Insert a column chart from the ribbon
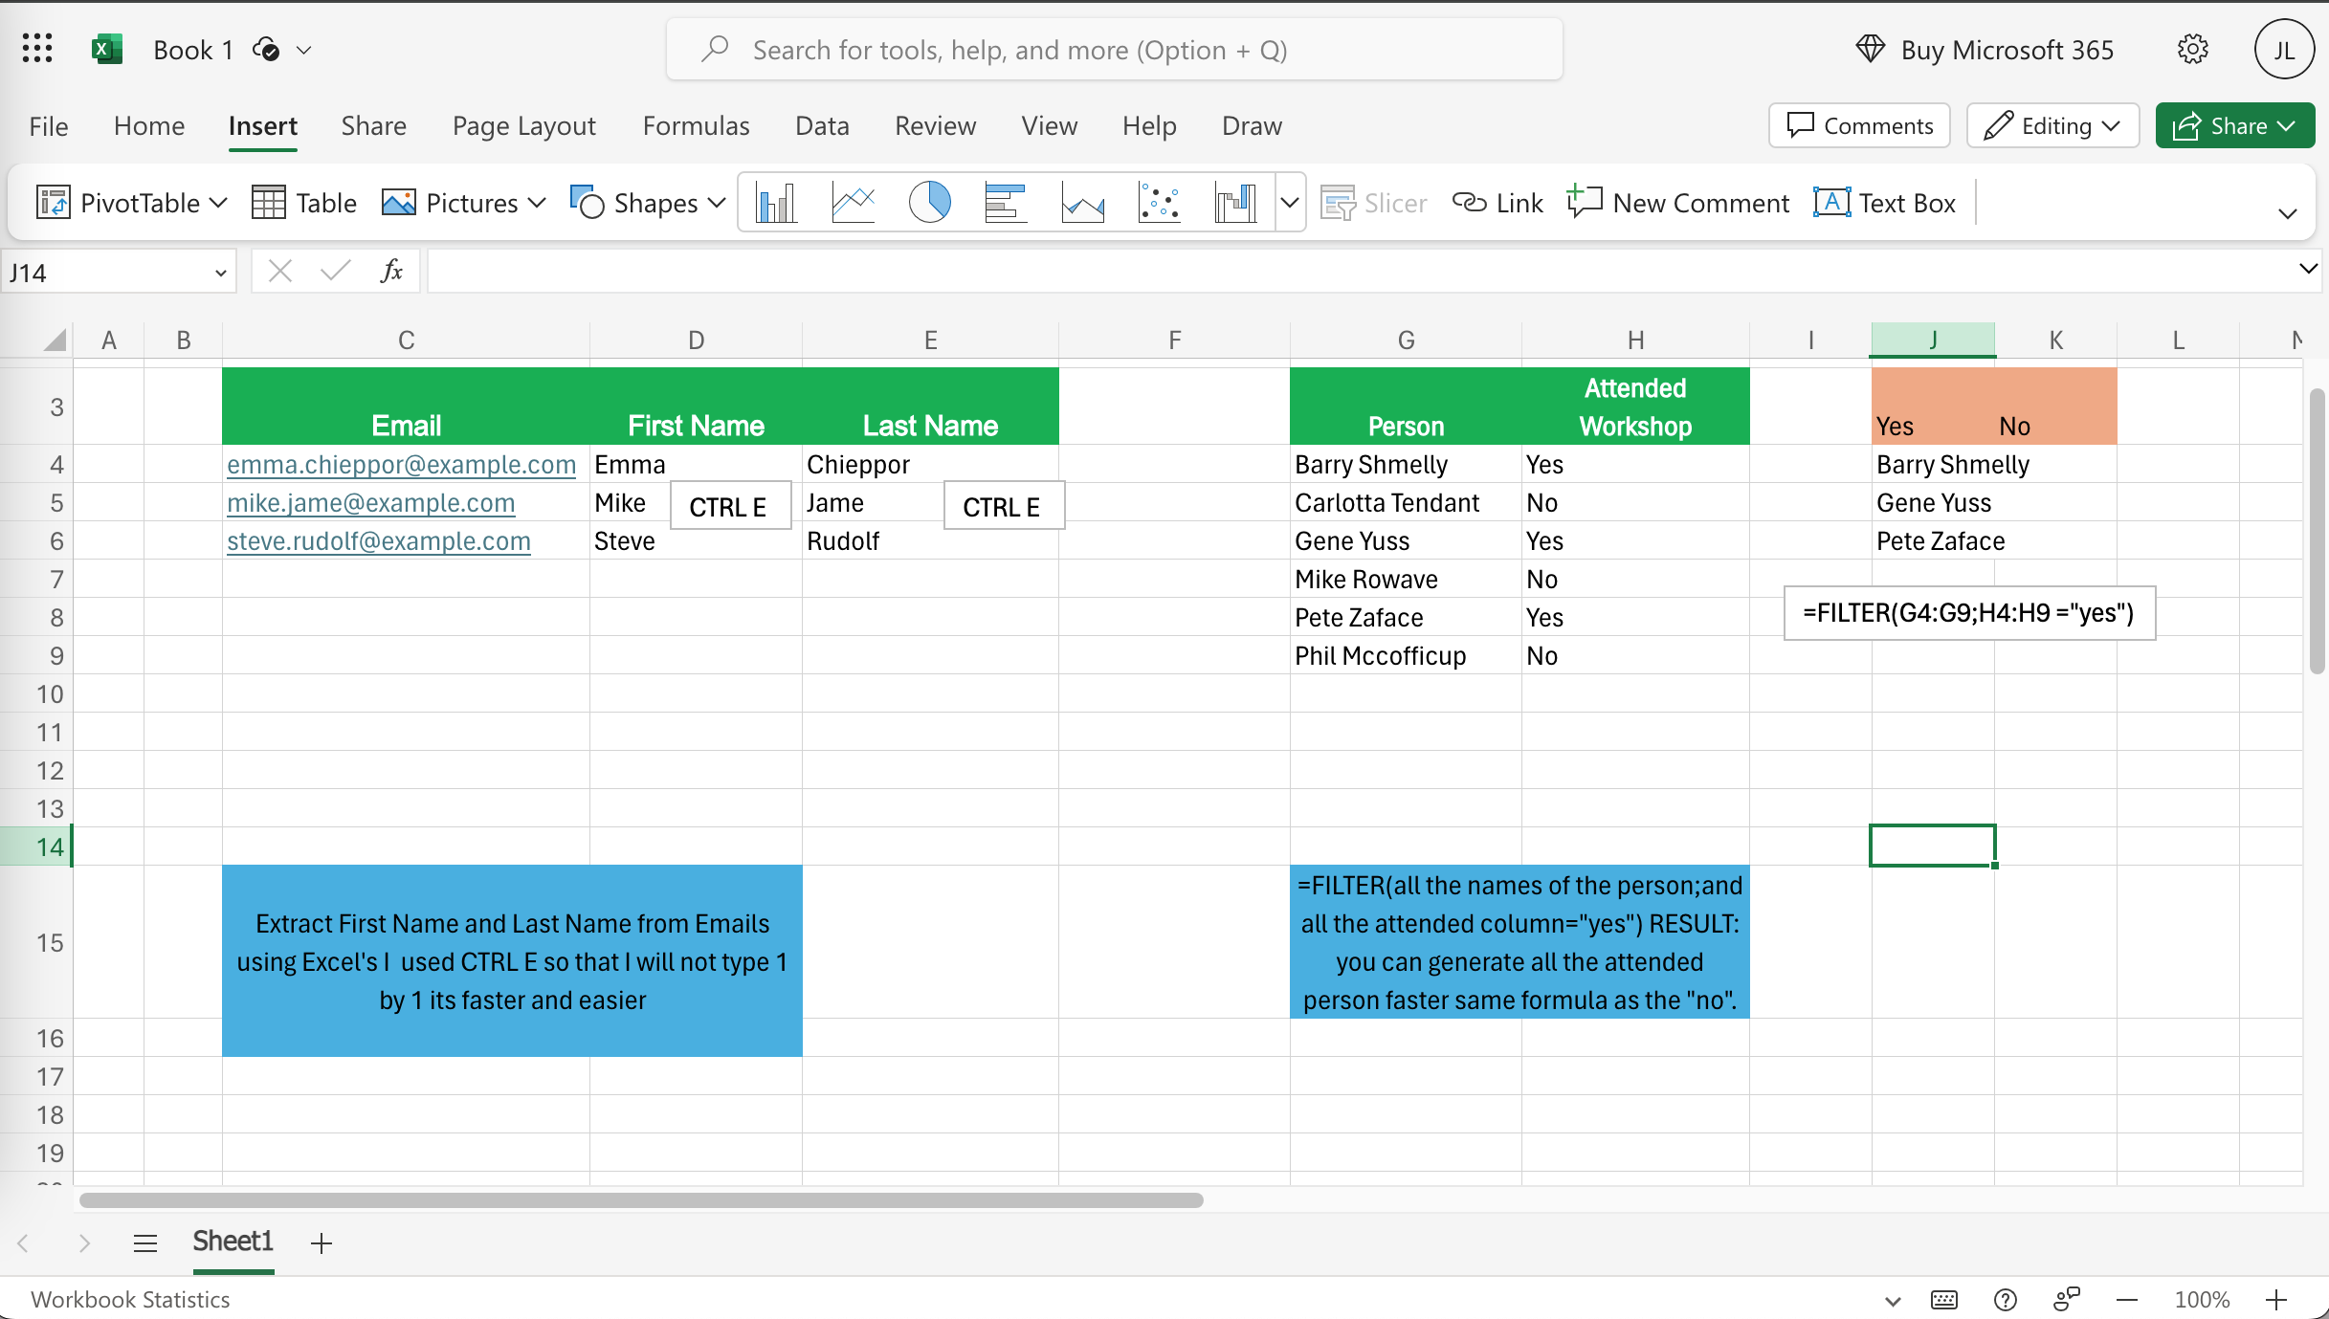Screen dimensions: 2329x1319 [776, 204]
